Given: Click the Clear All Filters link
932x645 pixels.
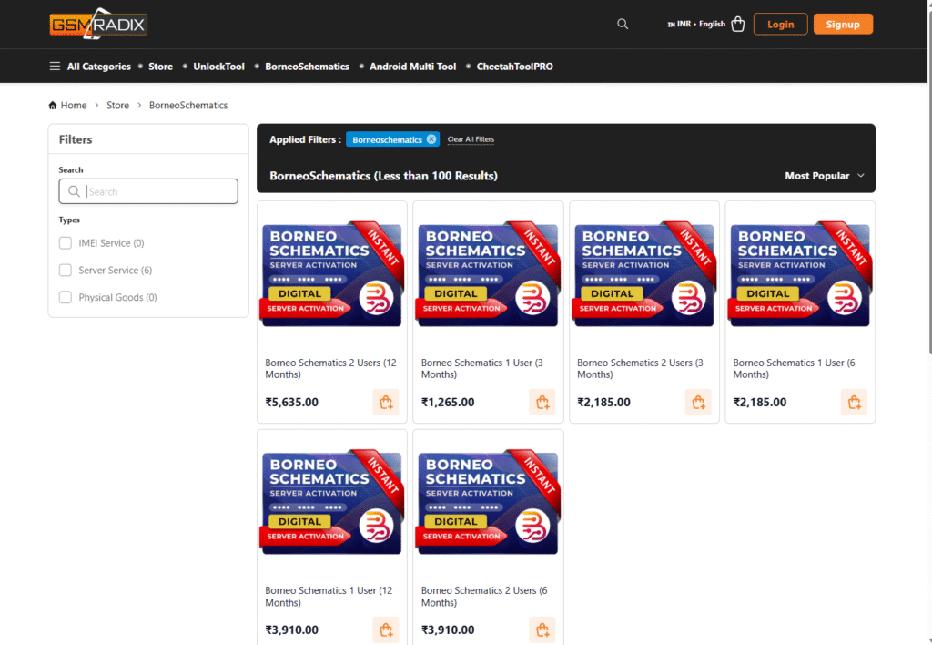Looking at the screenshot, I should [471, 139].
